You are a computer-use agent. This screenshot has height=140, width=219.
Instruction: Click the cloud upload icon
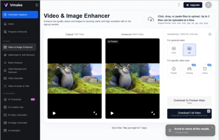(151, 19)
